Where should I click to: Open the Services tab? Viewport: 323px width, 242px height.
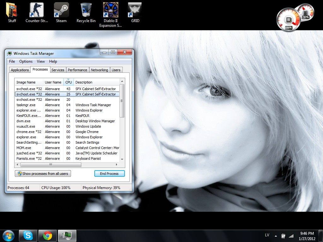click(58, 70)
